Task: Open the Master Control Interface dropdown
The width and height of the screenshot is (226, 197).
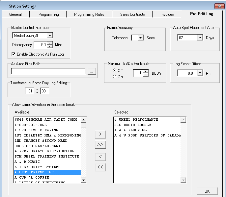Action: click(49, 35)
